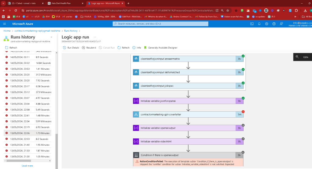
Task: Select the 13/05/2024, 22:06 run
Action: click(27, 133)
